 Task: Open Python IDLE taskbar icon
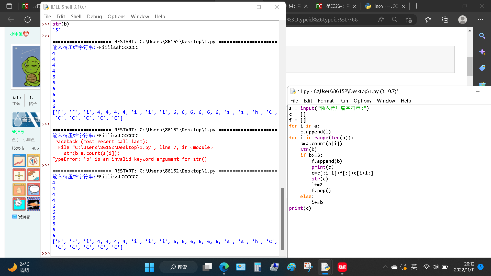pyautogui.click(x=325, y=267)
